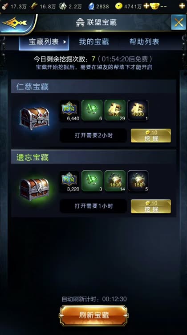Tap the 1万 resource reward icon
This screenshot has width=187, height=335.
click(115, 110)
